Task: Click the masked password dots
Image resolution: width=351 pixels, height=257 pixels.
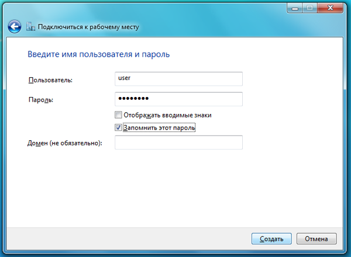Action: click(133, 98)
